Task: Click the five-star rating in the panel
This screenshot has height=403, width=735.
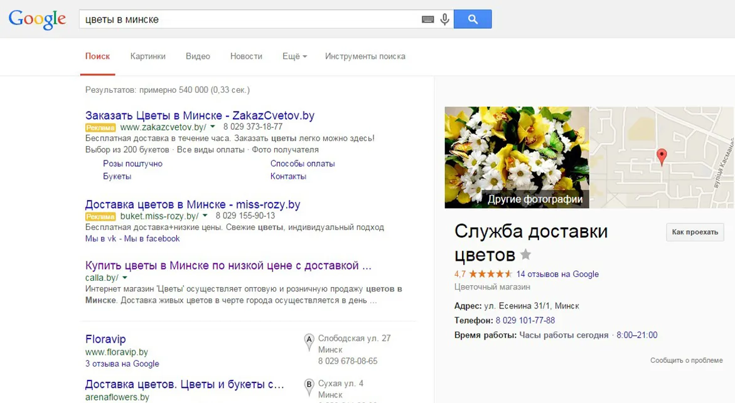Action: coord(490,274)
